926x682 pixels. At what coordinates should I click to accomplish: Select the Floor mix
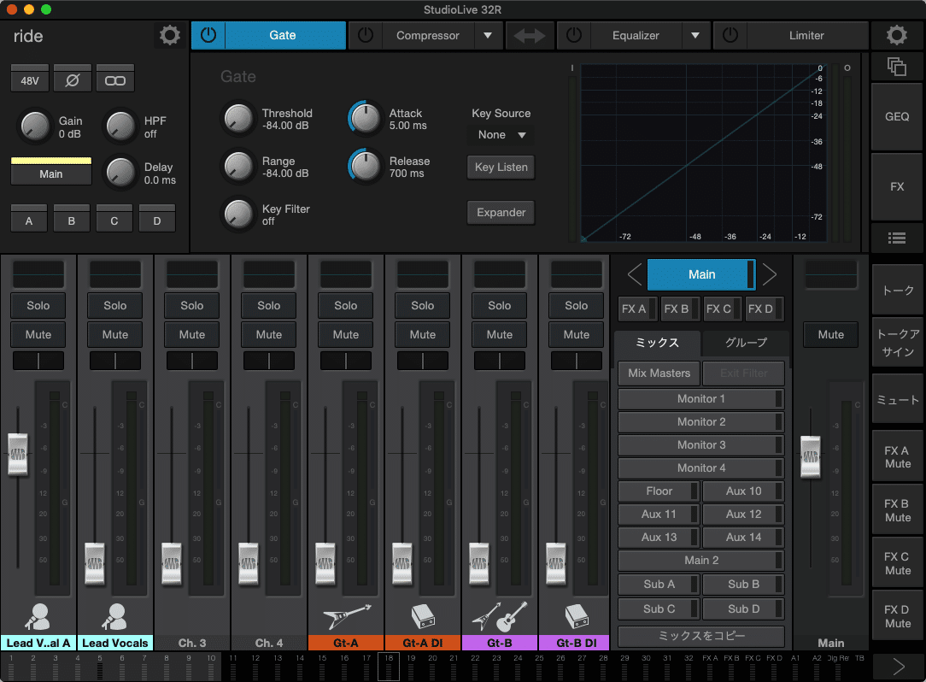coord(659,491)
